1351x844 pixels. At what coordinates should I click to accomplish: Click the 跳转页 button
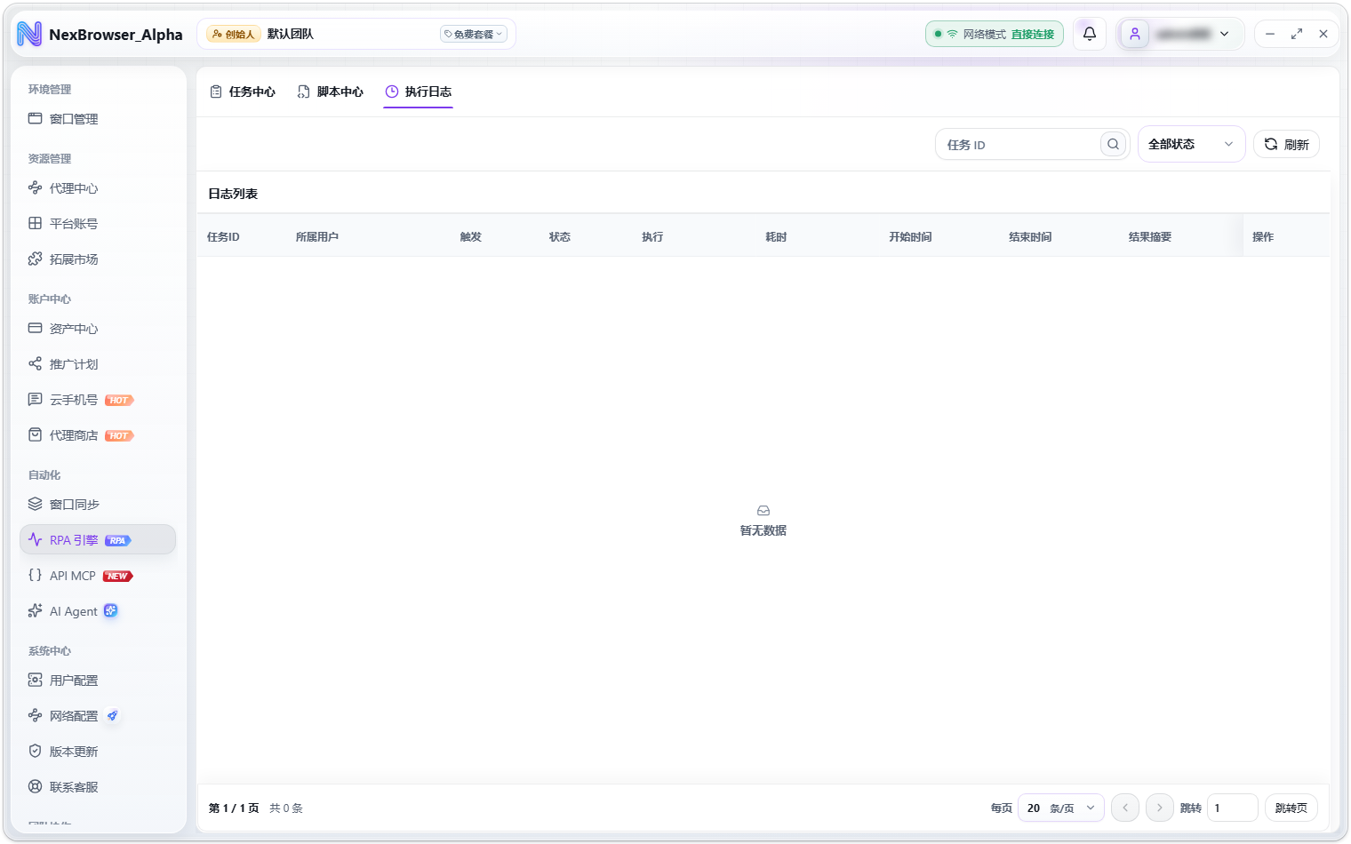pyautogui.click(x=1291, y=808)
